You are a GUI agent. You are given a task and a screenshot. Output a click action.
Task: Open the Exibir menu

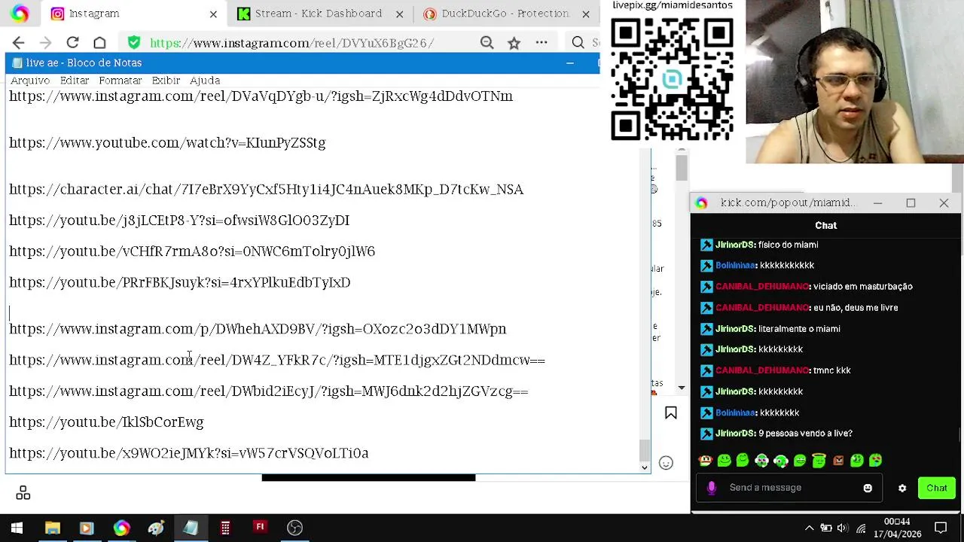166,81
